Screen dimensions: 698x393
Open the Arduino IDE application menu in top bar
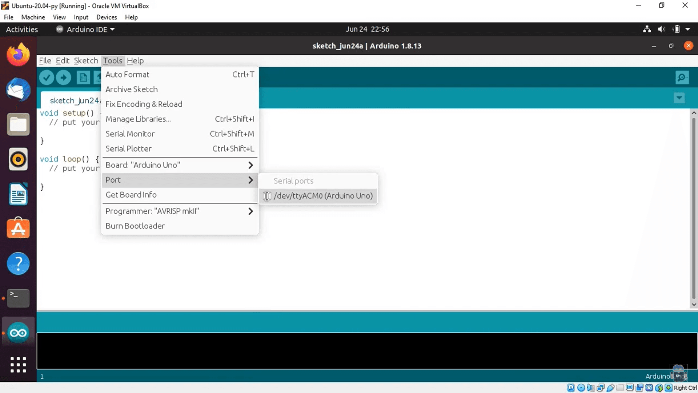click(85, 29)
